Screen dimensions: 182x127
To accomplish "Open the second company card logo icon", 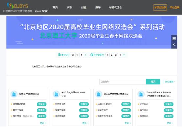I will point(56,94).
